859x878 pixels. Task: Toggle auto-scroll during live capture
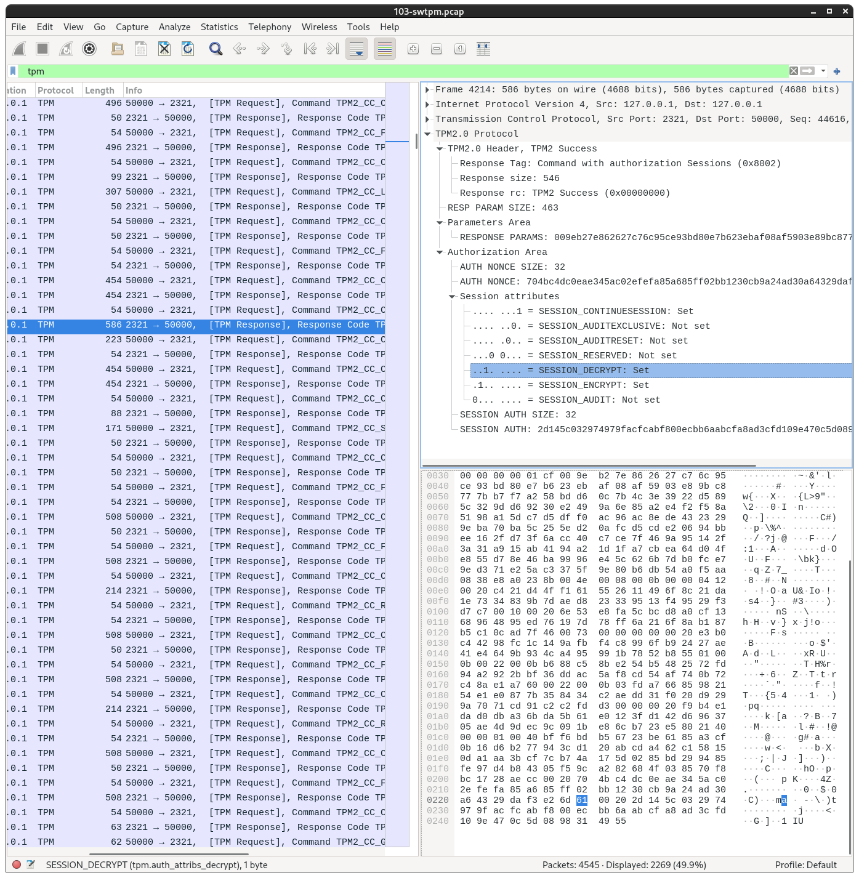point(357,49)
